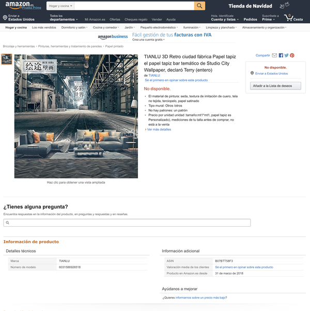The width and height of the screenshot is (310, 311).
Task: Expand the Prime subscription dropdown
Action: [270, 18]
